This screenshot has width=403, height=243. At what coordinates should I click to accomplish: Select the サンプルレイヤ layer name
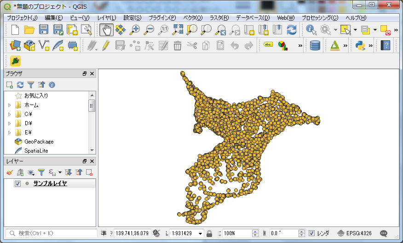[50, 183]
